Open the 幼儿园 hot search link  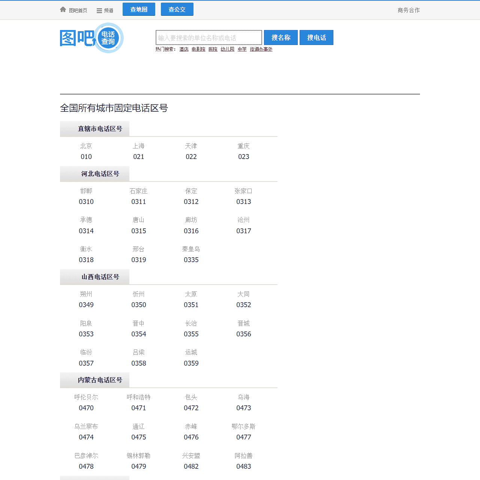(x=227, y=49)
